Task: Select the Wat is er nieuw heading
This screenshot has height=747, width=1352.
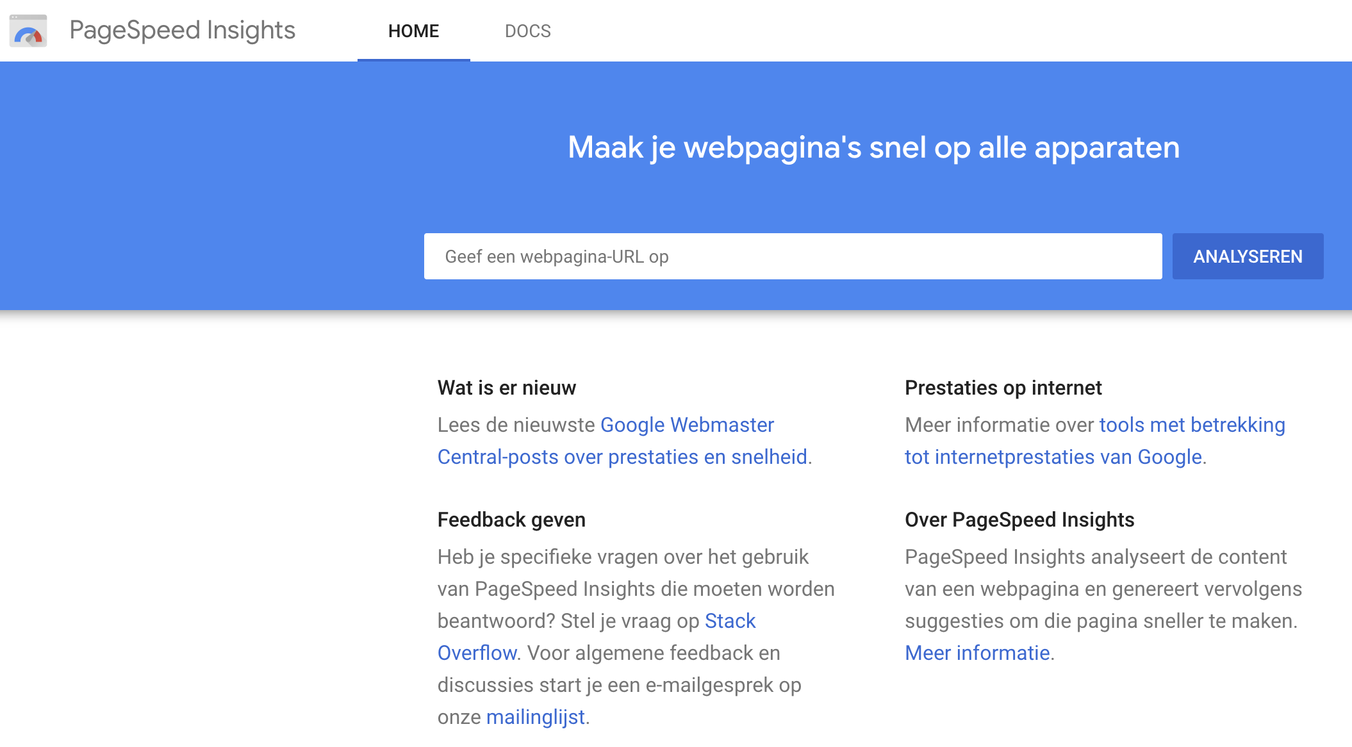Action: point(506,388)
